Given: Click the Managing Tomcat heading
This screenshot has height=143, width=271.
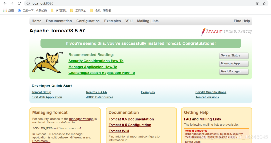Looking at the screenshot, I should [x=50, y=112].
